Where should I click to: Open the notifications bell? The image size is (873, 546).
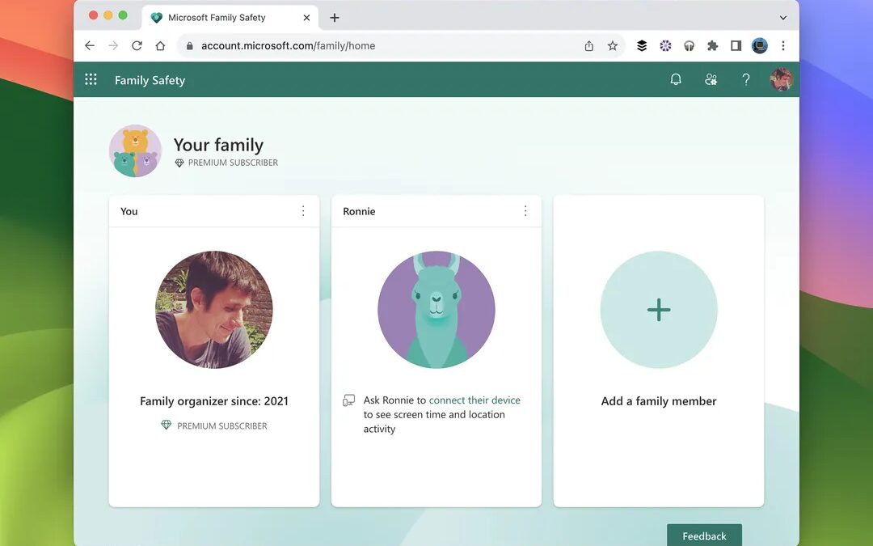[x=676, y=79]
